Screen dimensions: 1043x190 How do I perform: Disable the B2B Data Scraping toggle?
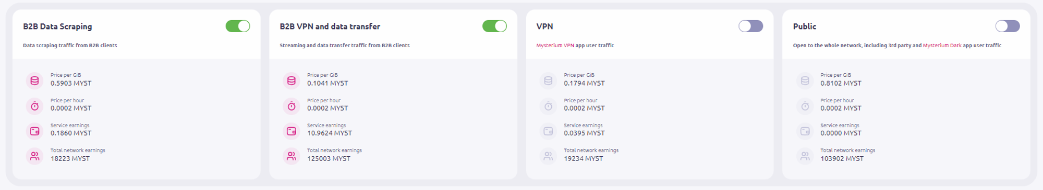point(238,26)
